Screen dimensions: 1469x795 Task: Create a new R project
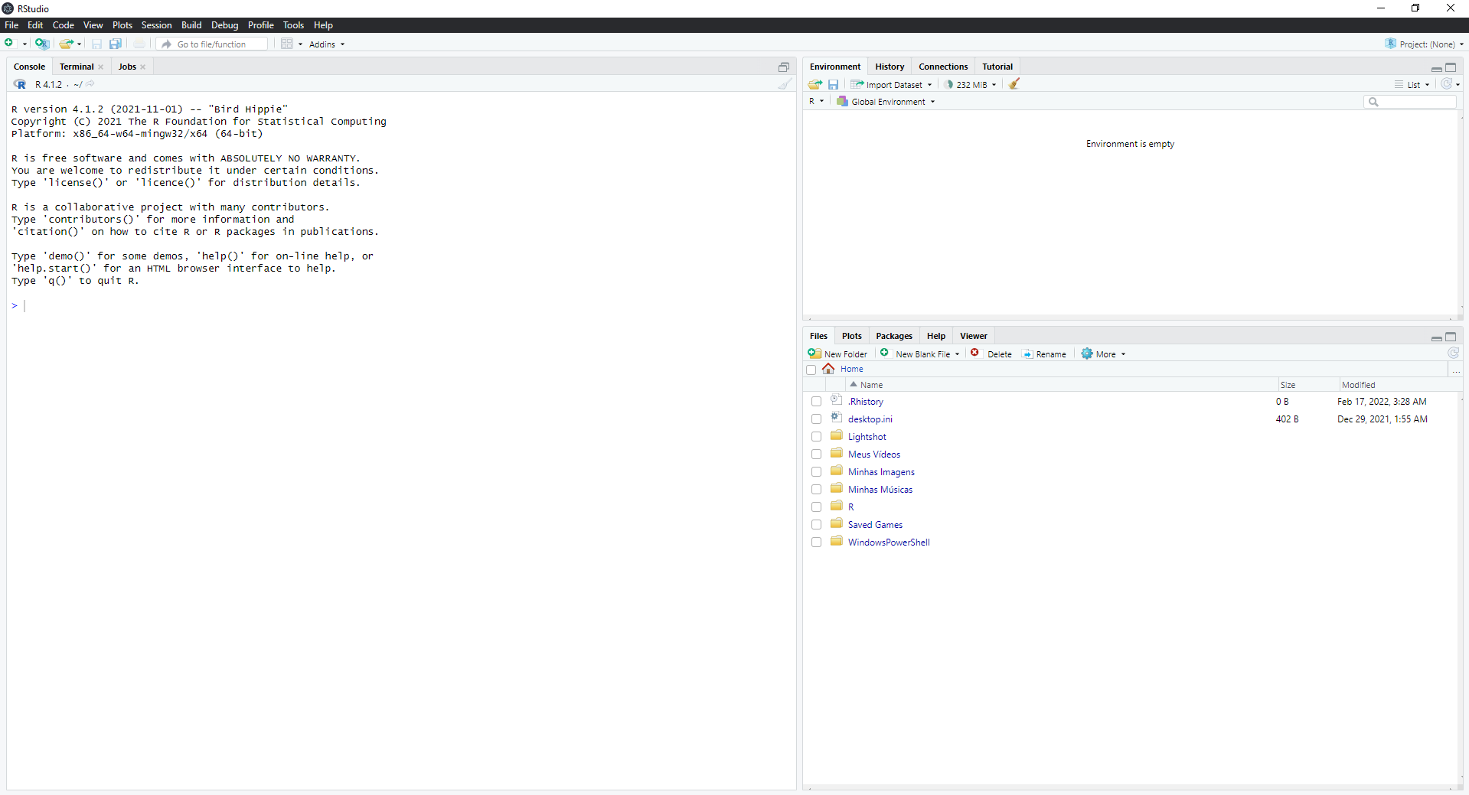click(x=42, y=44)
